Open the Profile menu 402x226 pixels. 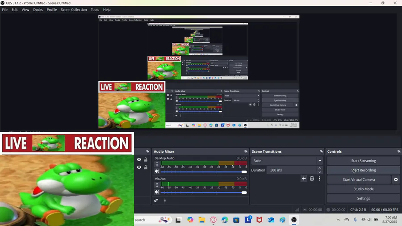[51, 9]
